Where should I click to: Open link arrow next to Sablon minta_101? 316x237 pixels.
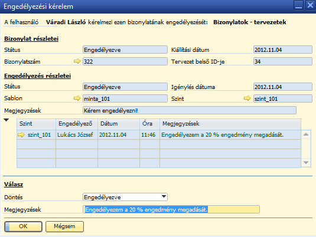77,98
